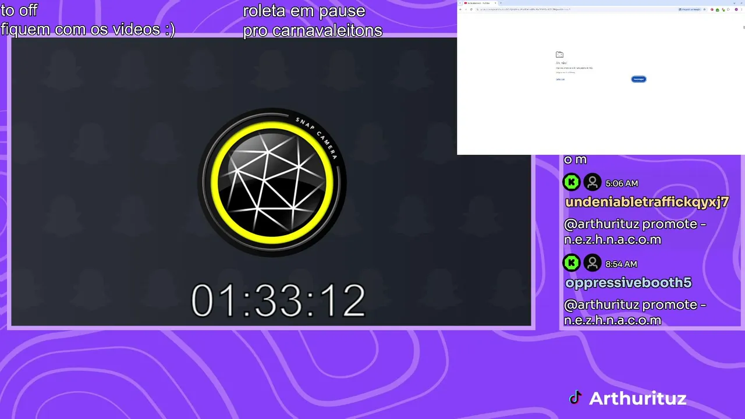
Task: Click the Snap Camera lens logo
Action: [272, 182]
